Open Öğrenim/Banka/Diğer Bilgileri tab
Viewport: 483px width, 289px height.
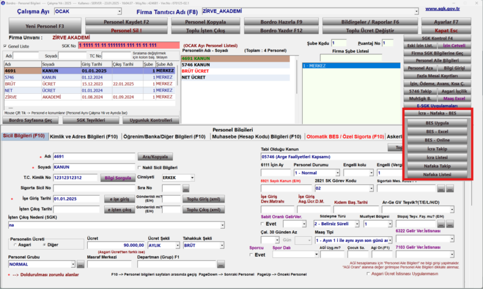tap(164, 137)
